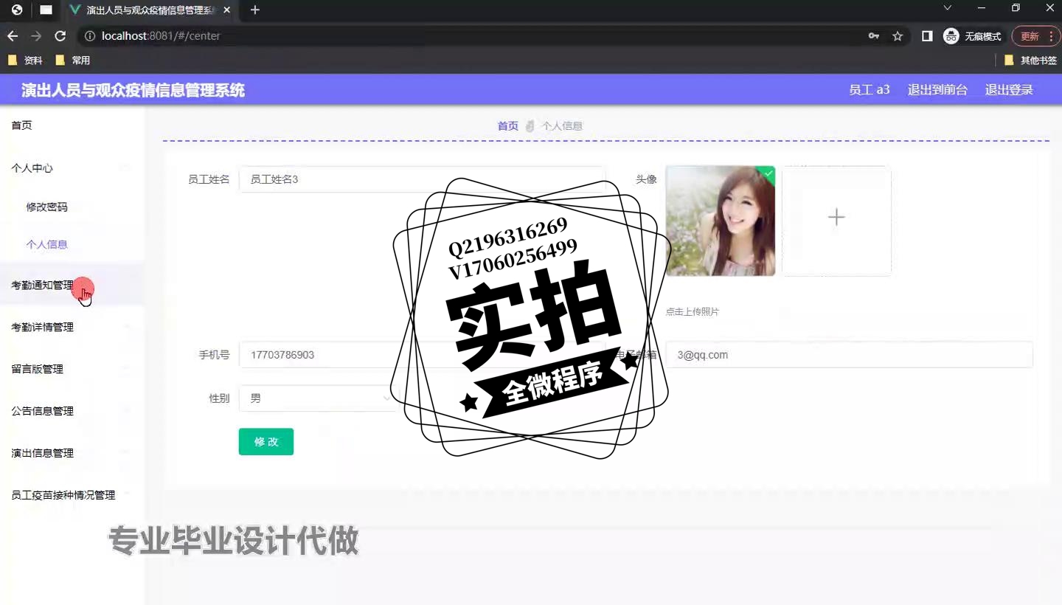The image size is (1062, 605).
Task: Click the address bar URL
Action: click(161, 35)
